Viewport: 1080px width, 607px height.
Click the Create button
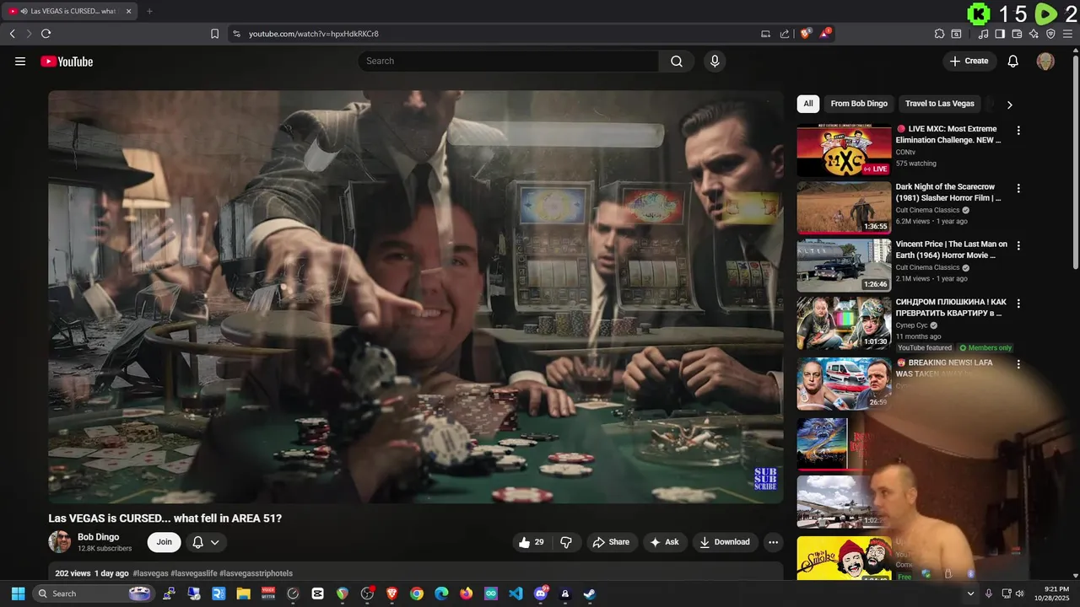tap(969, 61)
